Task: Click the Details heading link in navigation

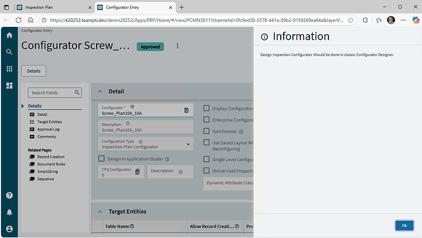Action: (35, 106)
